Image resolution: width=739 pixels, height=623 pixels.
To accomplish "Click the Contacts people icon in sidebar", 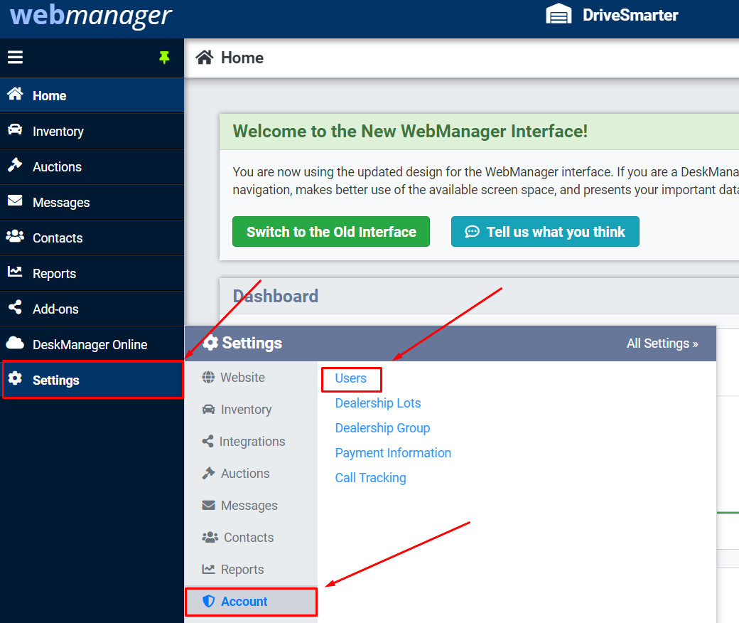I will (x=15, y=237).
